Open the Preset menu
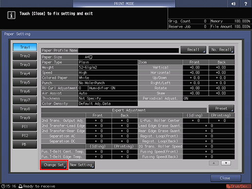 pos(221,109)
